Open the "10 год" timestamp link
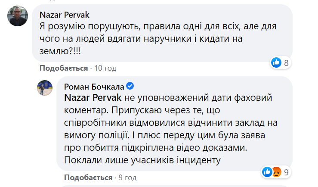The image size is (318, 187). (x=105, y=68)
